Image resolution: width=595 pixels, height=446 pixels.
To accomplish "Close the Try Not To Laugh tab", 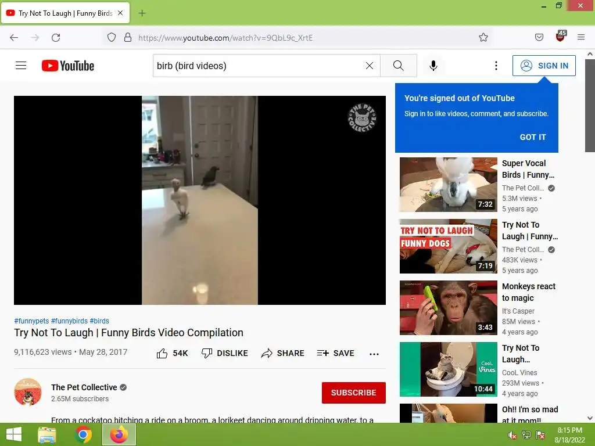I will pos(120,13).
